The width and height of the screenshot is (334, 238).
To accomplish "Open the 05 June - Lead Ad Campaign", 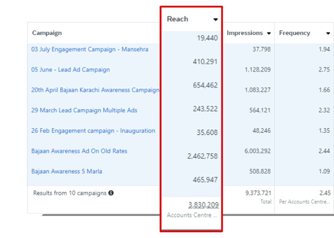I will pyautogui.click(x=70, y=70).
